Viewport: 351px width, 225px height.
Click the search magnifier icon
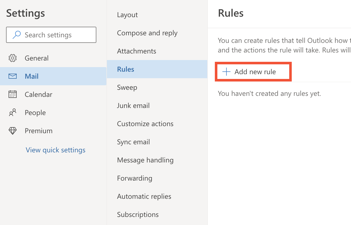coord(16,35)
